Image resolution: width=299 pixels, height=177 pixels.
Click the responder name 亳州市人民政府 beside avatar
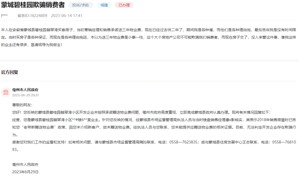[x=25, y=90]
